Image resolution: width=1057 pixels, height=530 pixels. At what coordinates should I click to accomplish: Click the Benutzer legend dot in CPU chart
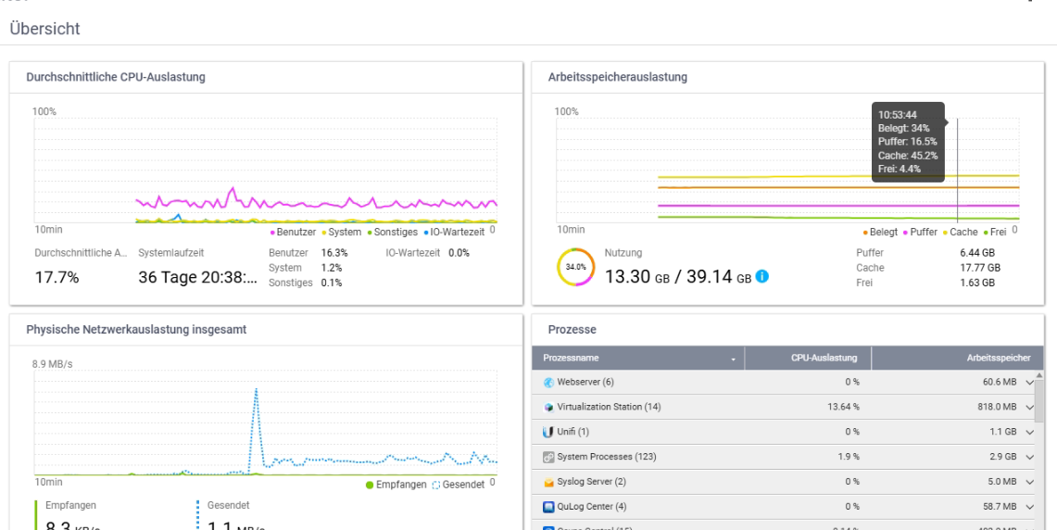pos(272,233)
